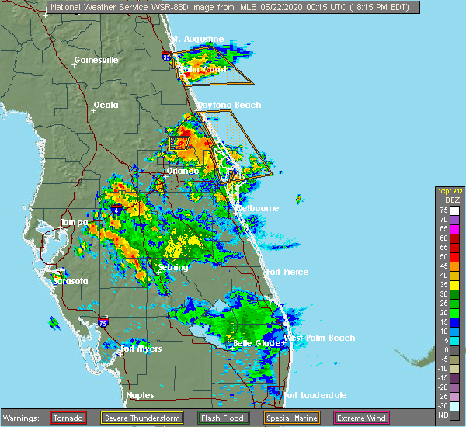Pick the -20 dBZ mauve legend swatch

click(x=454, y=387)
